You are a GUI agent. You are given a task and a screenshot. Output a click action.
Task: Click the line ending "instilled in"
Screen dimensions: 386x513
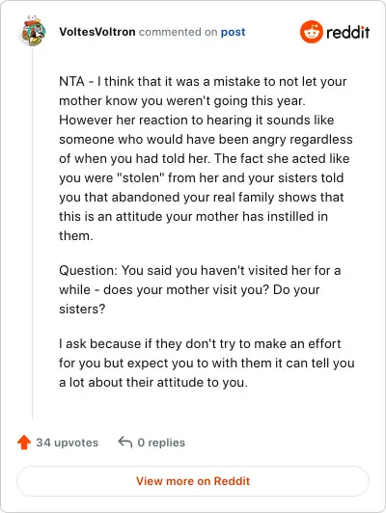click(x=194, y=216)
